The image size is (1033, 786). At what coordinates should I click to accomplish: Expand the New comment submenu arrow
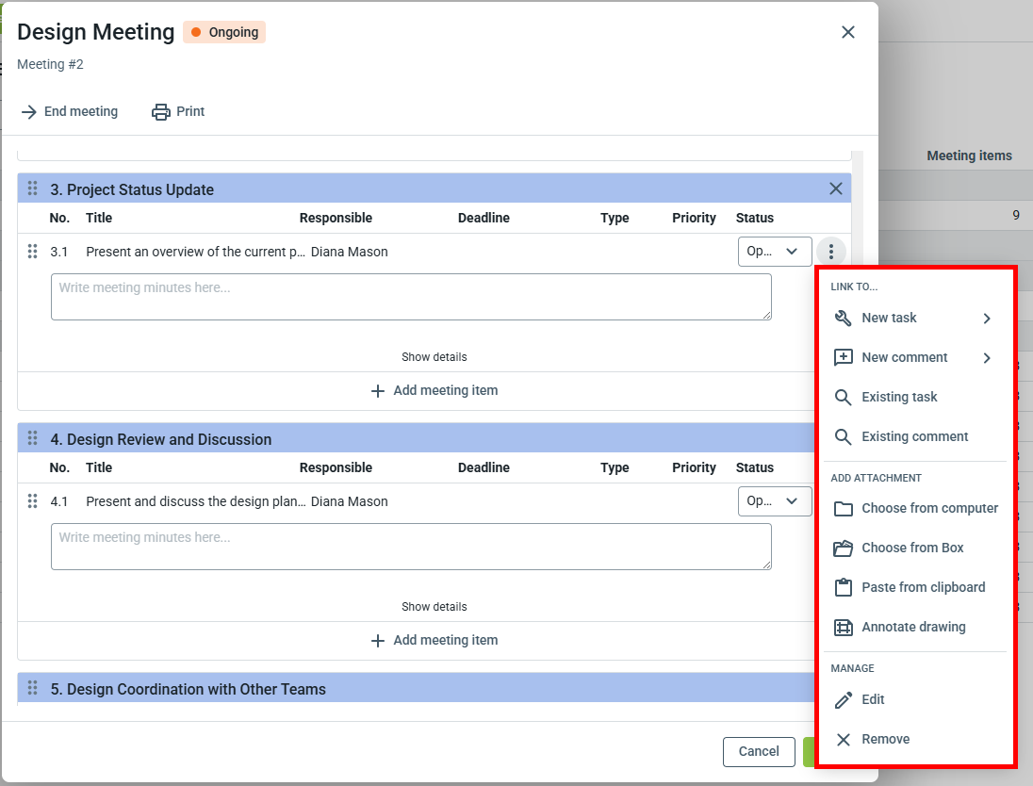tap(987, 358)
